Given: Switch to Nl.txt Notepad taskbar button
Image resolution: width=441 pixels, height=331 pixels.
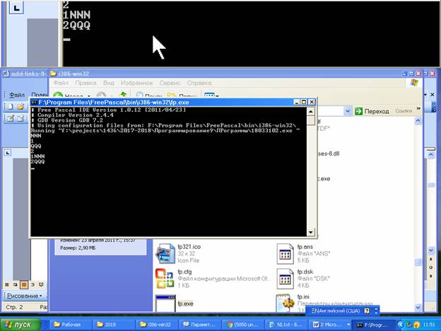Looking at the screenshot, I should coord(287,325).
